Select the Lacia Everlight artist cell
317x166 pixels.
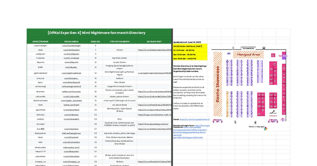click(41, 46)
